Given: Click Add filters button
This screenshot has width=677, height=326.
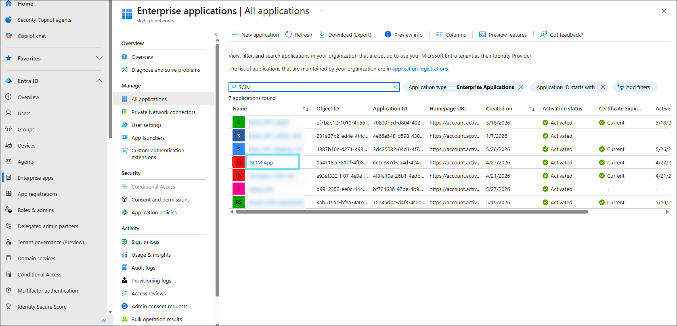Looking at the screenshot, I should point(635,87).
